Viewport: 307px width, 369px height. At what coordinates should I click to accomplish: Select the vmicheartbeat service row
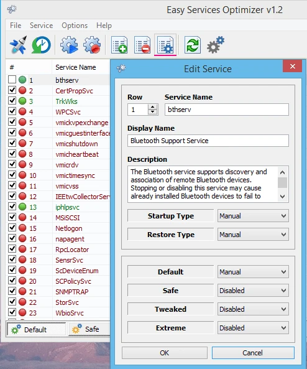(58, 154)
